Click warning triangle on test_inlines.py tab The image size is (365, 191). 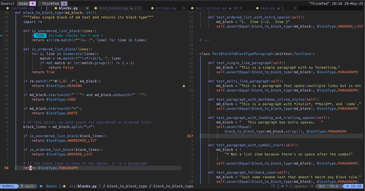click(x=230, y=8)
